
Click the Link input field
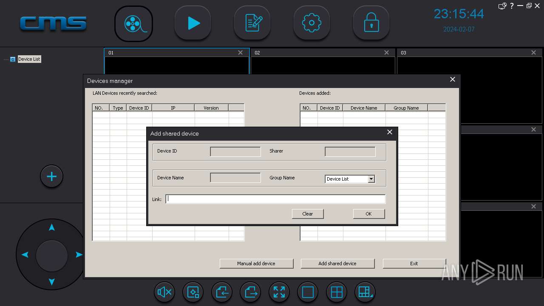coord(275,199)
